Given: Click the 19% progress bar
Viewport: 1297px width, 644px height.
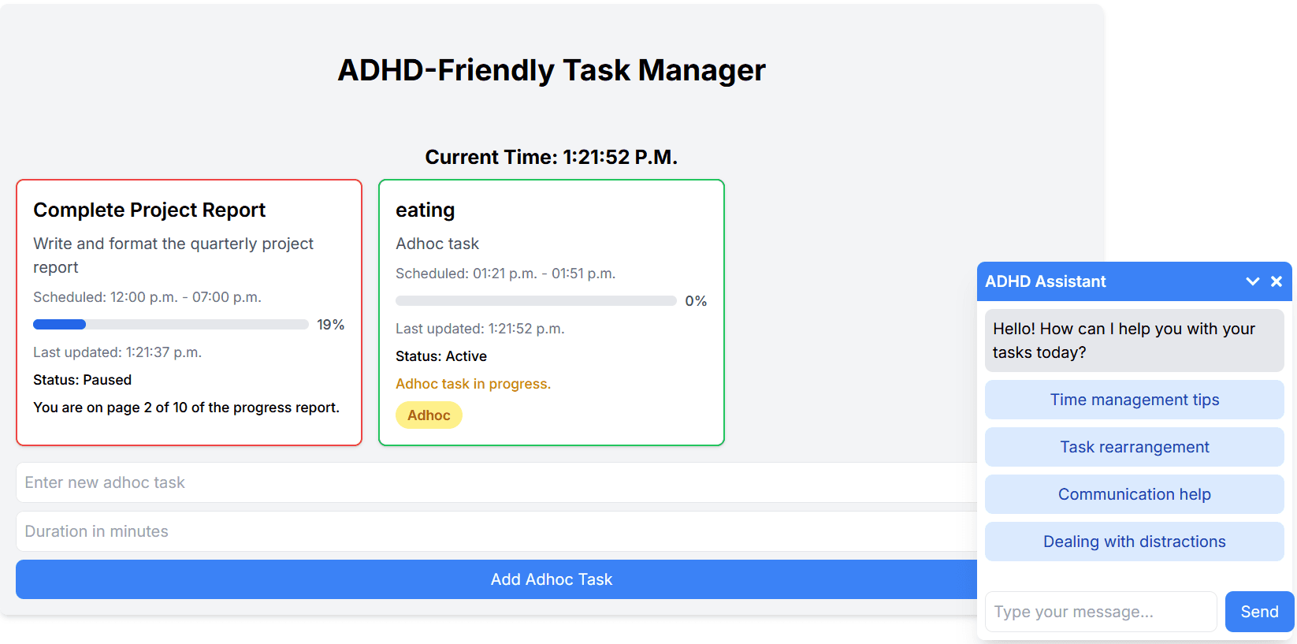Looking at the screenshot, I should tap(170, 324).
